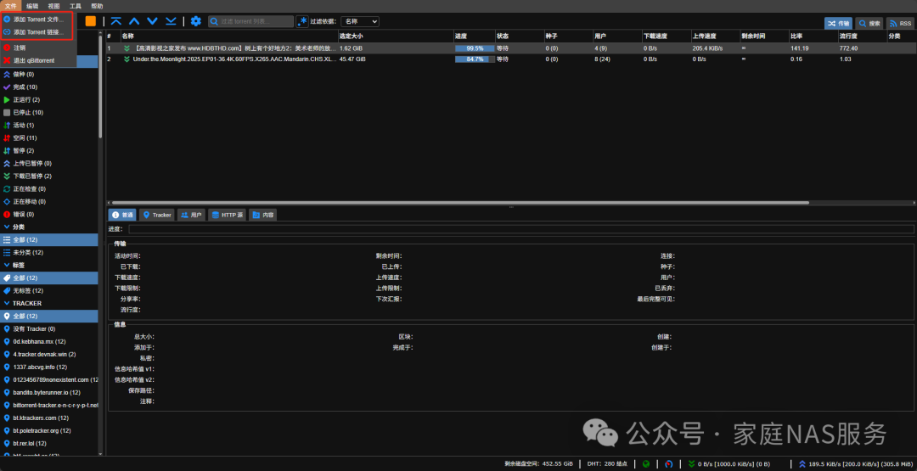Open the gear options icon

pyautogui.click(x=196, y=21)
